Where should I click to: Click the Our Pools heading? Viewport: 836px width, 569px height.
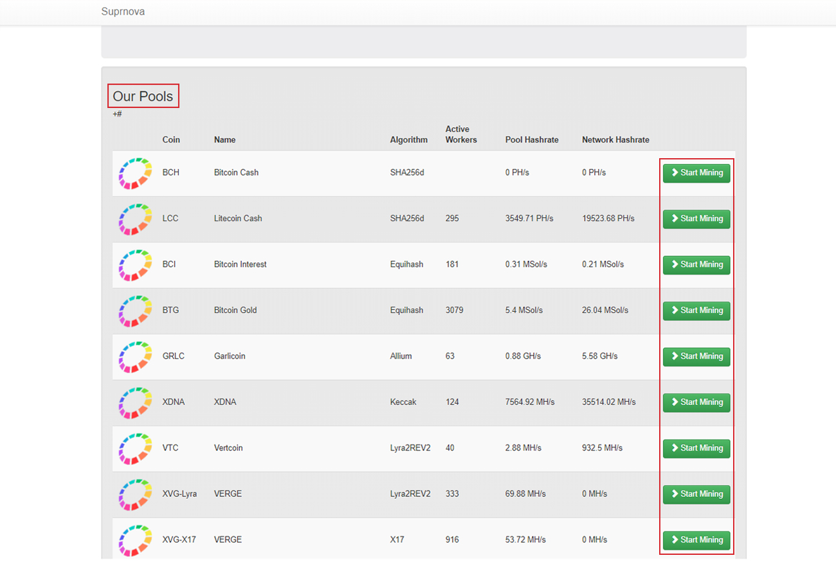pos(143,96)
